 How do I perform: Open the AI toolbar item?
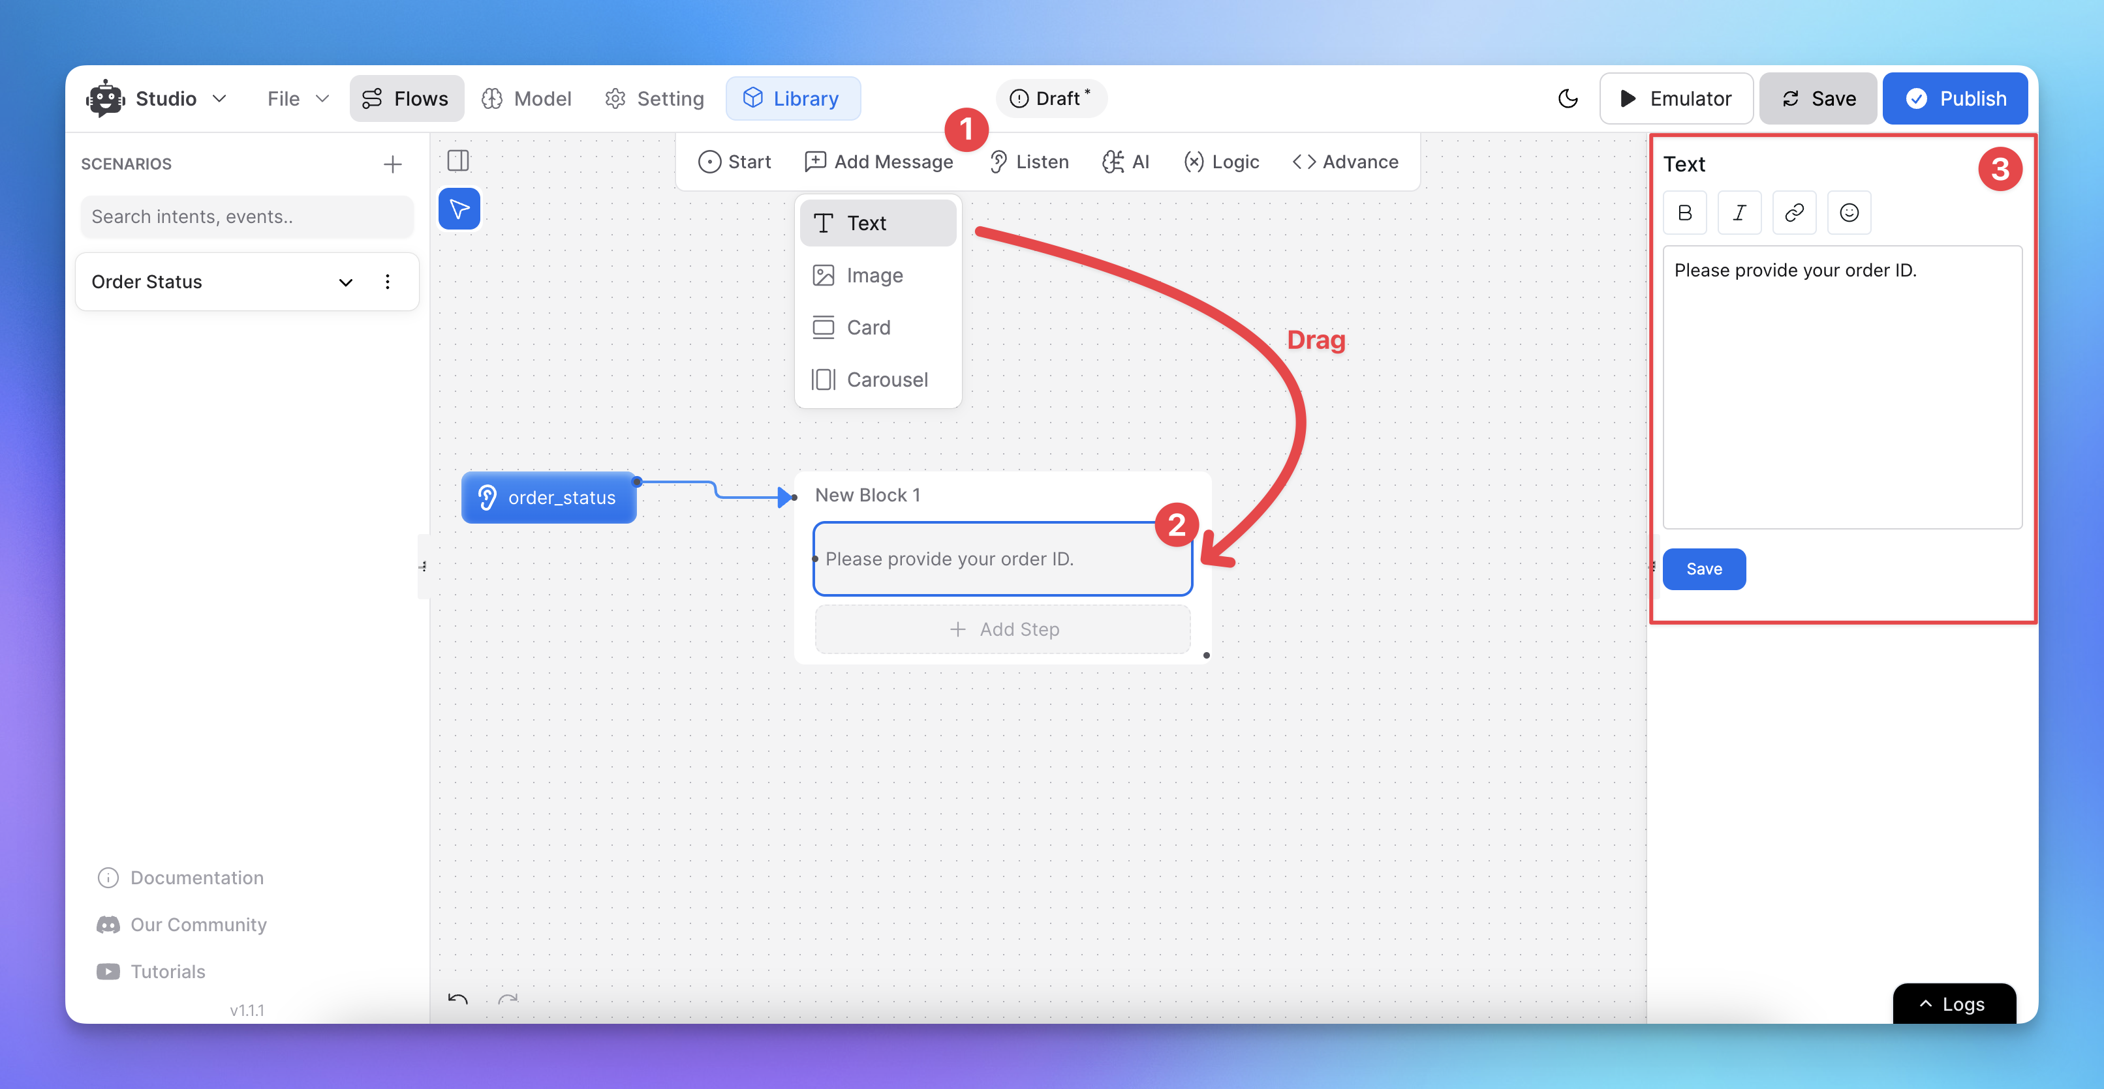pyautogui.click(x=1126, y=162)
